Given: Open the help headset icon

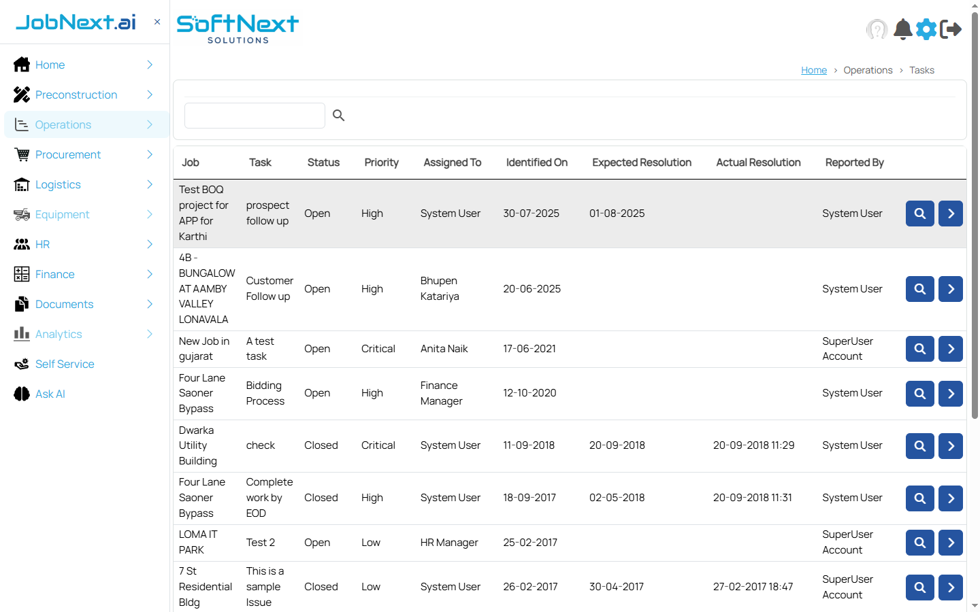Looking at the screenshot, I should pyautogui.click(x=877, y=29).
